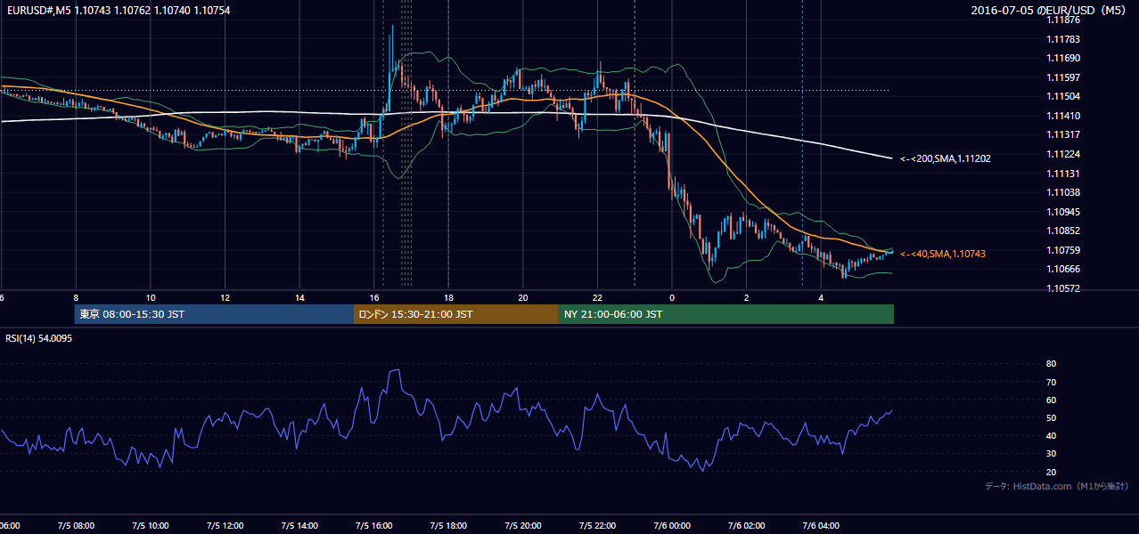Click price axis value 1.10852
Viewport: 1139px width, 534px height.
coord(1065,231)
